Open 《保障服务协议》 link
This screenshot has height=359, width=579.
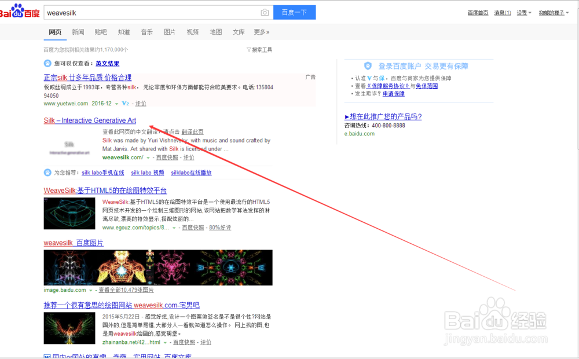tap(388, 86)
